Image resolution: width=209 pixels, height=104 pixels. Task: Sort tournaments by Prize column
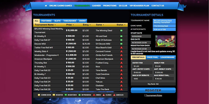tap(73, 25)
